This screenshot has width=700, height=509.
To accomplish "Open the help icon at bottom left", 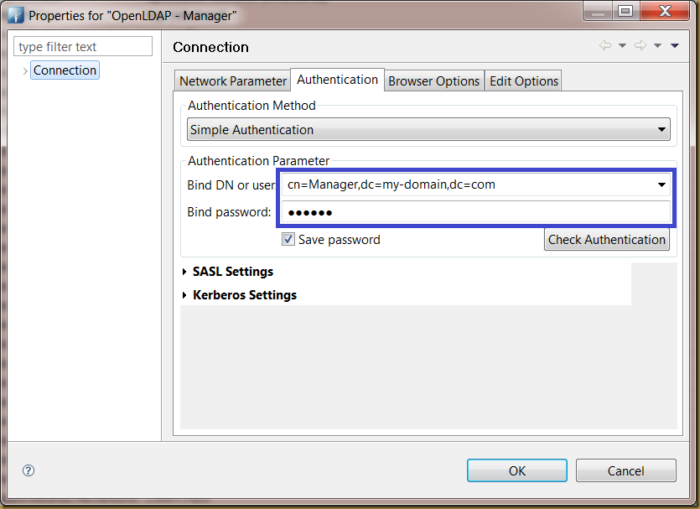I will [x=29, y=470].
